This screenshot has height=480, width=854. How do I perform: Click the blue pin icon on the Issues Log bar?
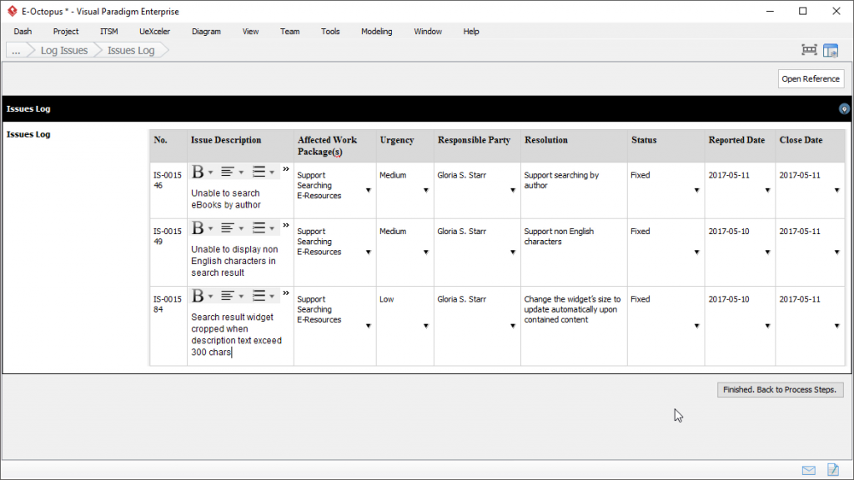tap(844, 108)
